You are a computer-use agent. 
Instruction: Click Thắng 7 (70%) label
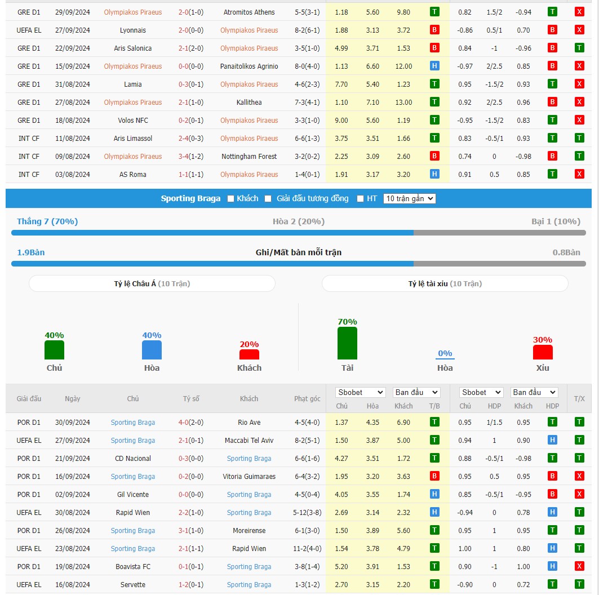(x=47, y=221)
